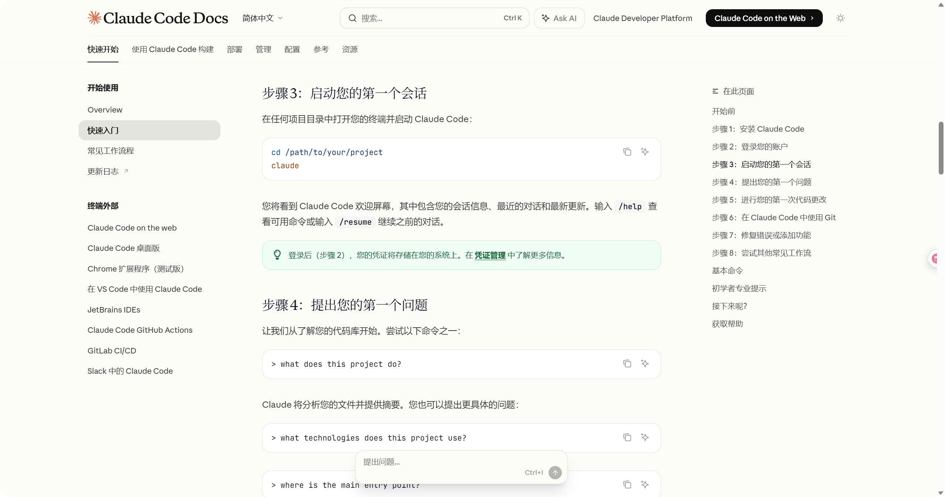Copy the cd /path/to/your/project code block
Viewport: 945px width, 497px height.
627,152
